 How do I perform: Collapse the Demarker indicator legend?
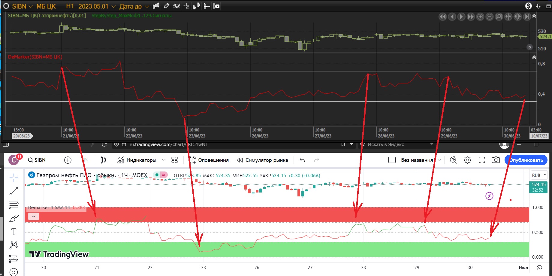point(34,216)
